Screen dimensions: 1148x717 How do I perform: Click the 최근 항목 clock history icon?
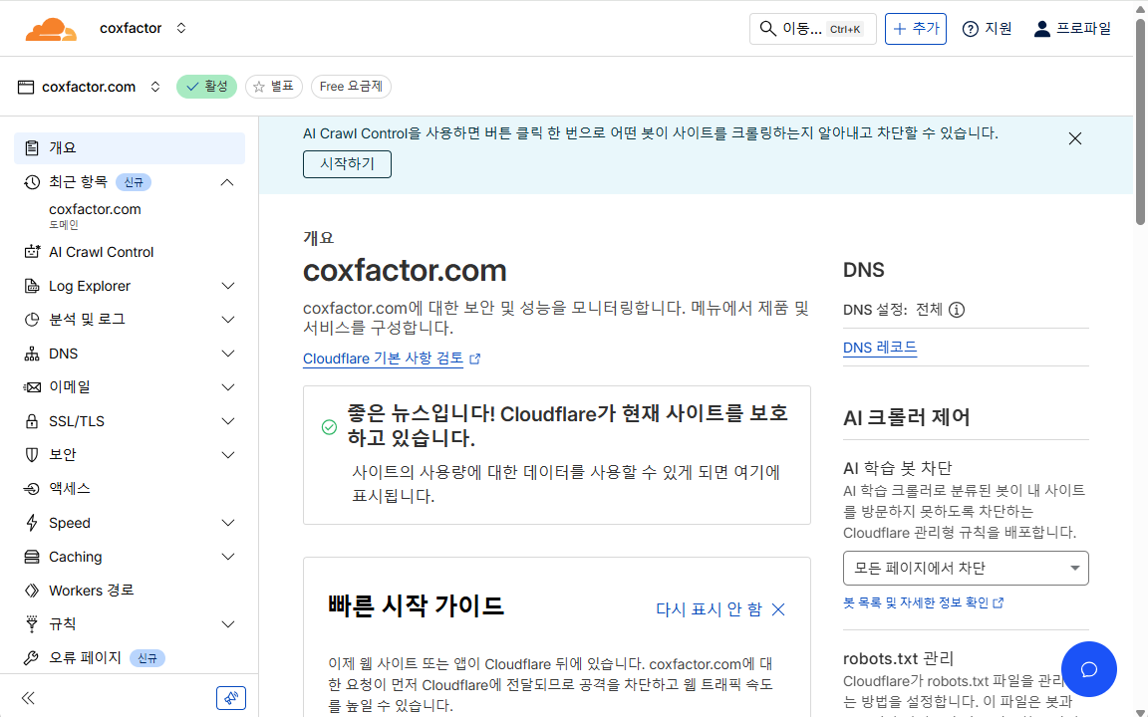pos(32,182)
